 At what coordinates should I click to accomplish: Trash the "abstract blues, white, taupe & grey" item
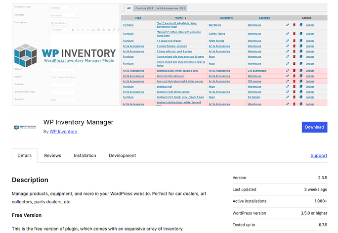pyautogui.click(x=294, y=71)
